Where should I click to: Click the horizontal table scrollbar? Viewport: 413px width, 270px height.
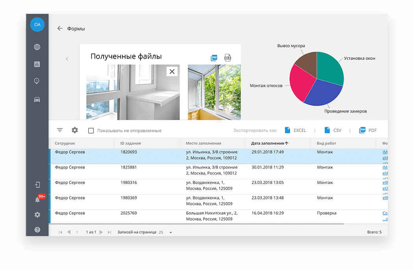click(196, 224)
